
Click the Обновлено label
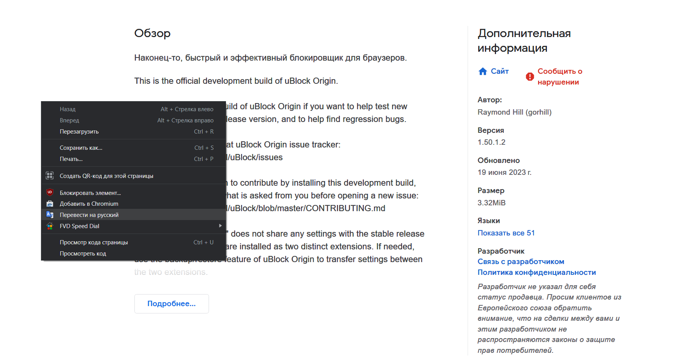point(499,161)
